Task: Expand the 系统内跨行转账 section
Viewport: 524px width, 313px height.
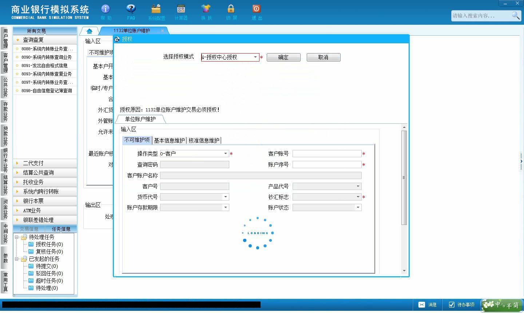Action: [45, 191]
